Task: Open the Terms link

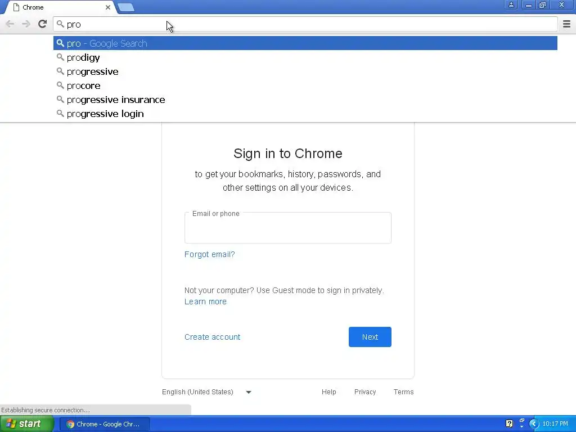Action: click(x=403, y=392)
